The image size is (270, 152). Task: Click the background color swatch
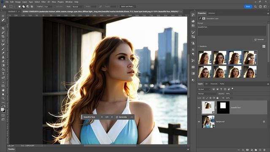tap(4, 111)
